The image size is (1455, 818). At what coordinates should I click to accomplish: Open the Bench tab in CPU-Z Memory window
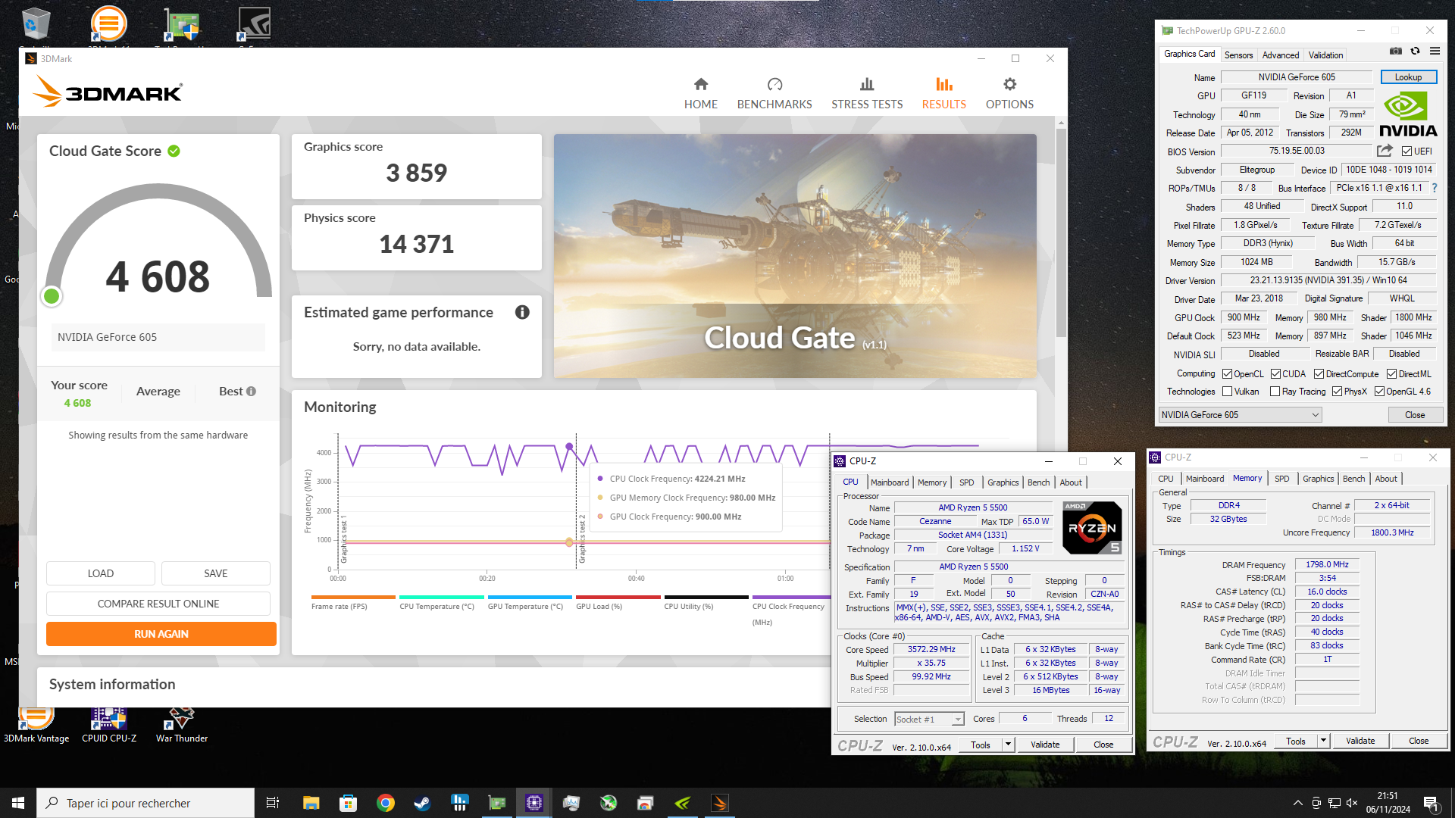1353,479
